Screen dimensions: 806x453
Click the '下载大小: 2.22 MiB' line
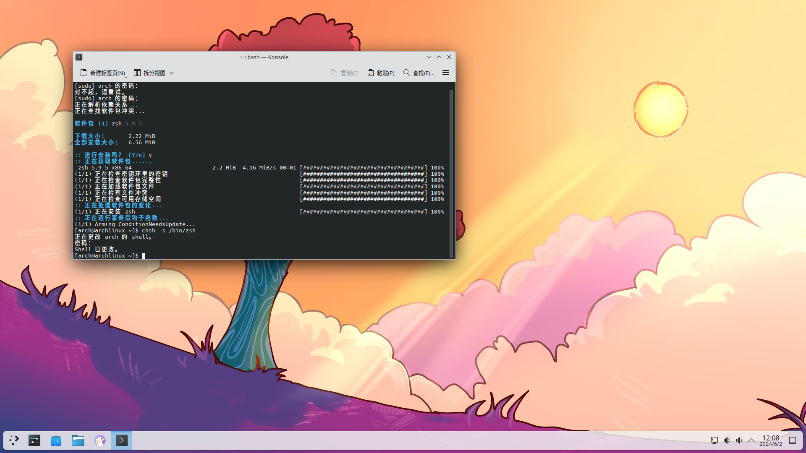[115, 136]
